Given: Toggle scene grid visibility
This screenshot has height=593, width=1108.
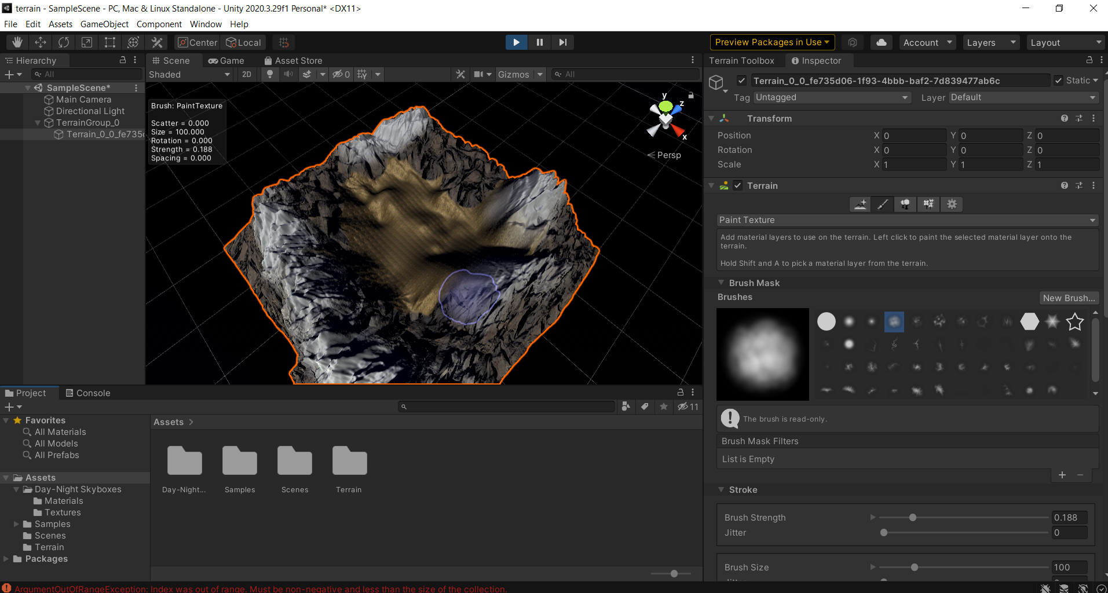Looking at the screenshot, I should coord(363,74).
